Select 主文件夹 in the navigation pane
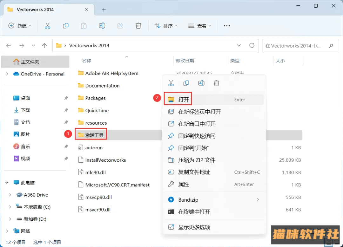343x247 pixels. click(x=35, y=62)
